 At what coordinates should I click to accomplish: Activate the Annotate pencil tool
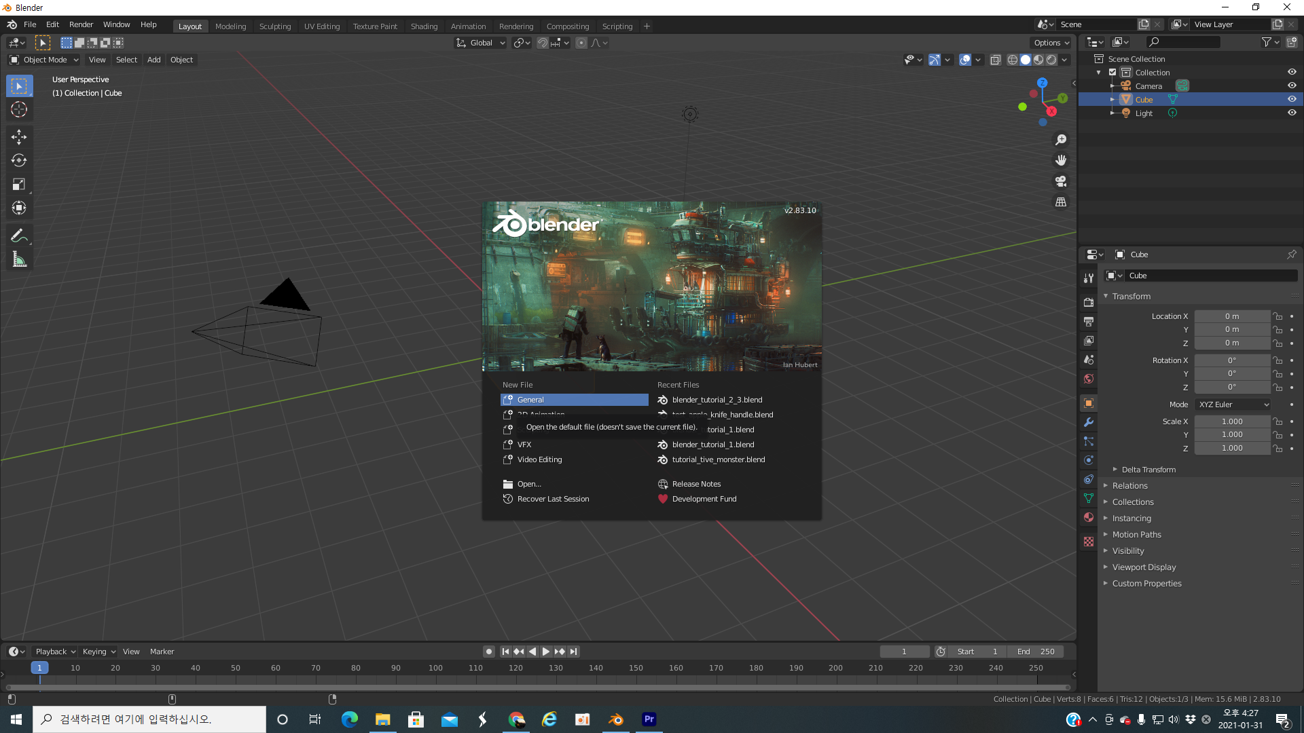point(19,236)
